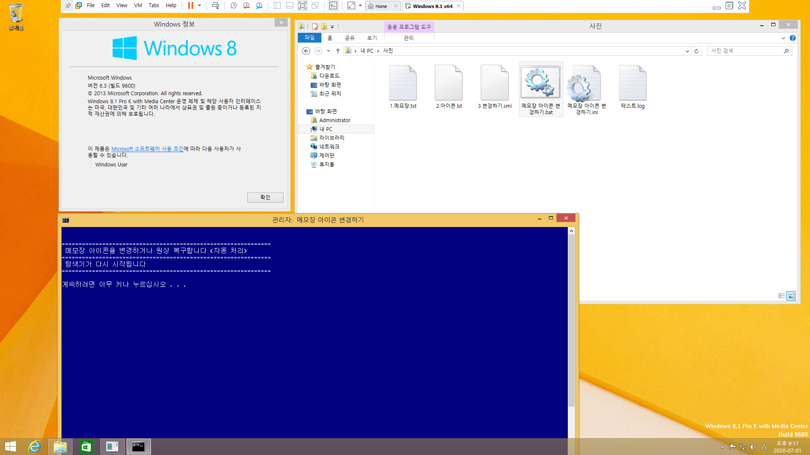Click the Explorer properties quick access icon
The width and height of the screenshot is (810, 455).
coord(315,27)
